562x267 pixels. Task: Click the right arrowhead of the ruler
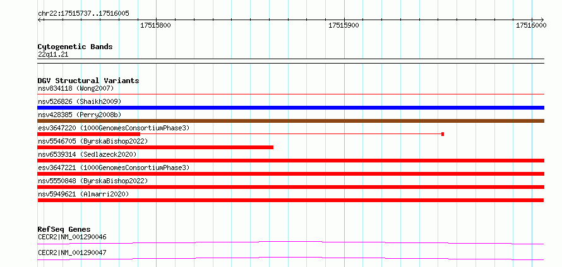coord(542,20)
